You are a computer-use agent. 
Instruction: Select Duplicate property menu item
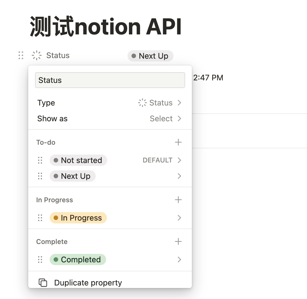[88, 283]
